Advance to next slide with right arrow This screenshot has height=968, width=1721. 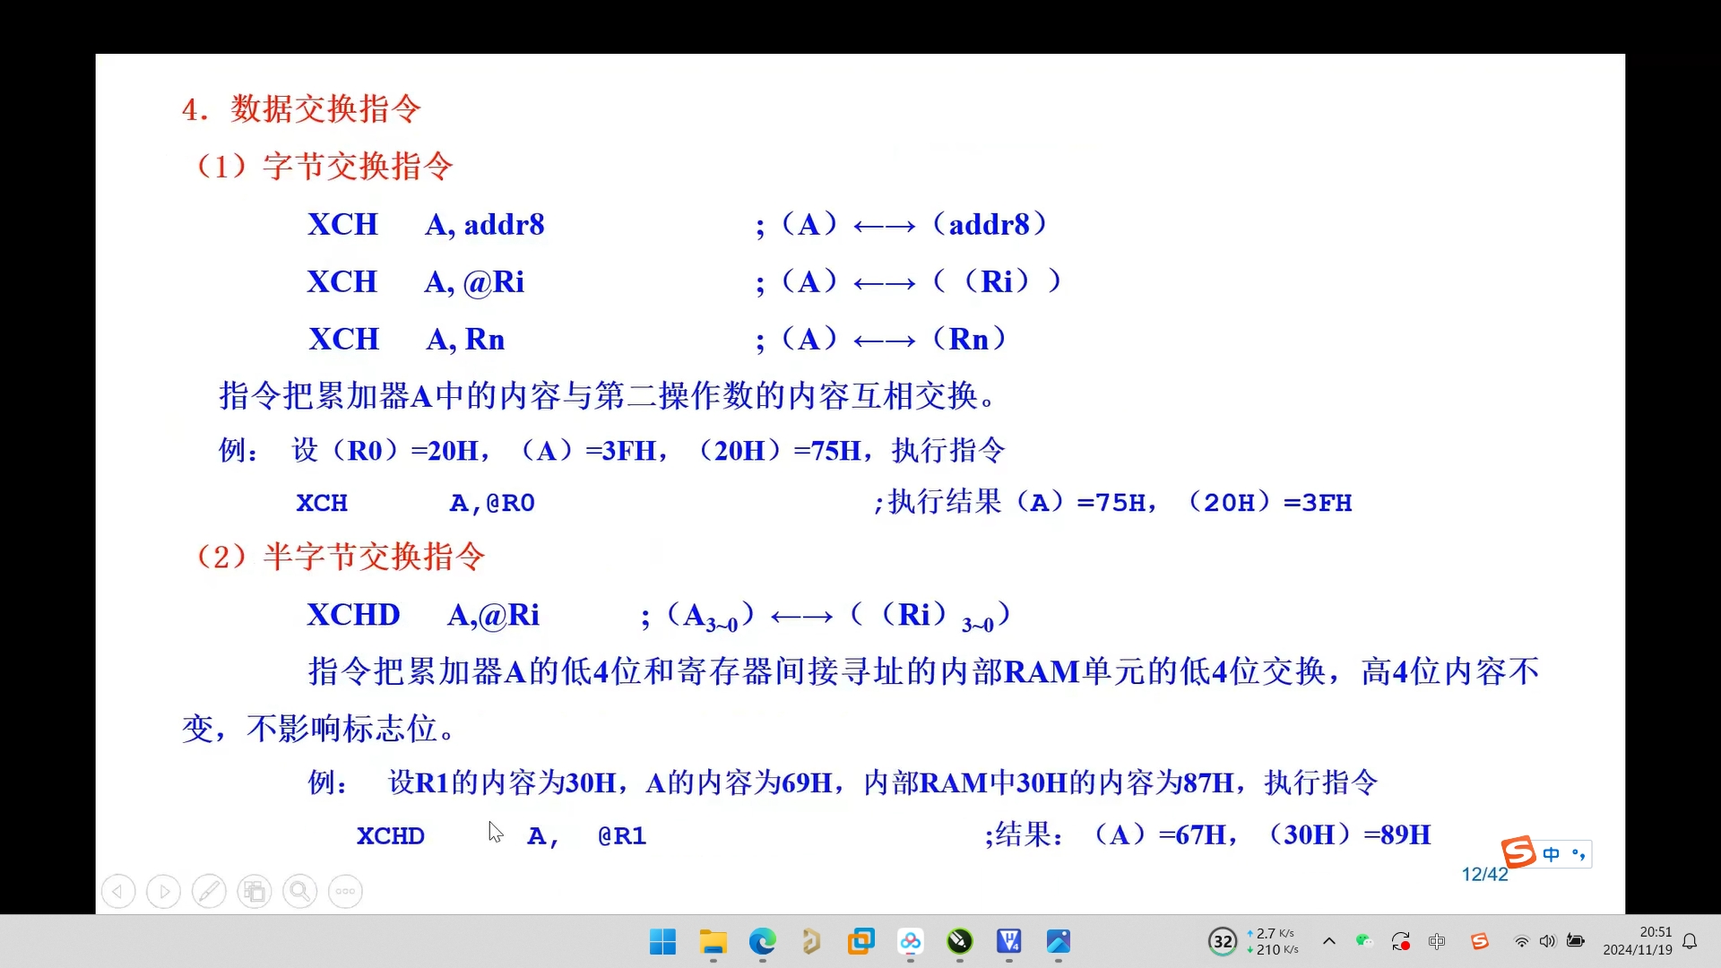(163, 892)
